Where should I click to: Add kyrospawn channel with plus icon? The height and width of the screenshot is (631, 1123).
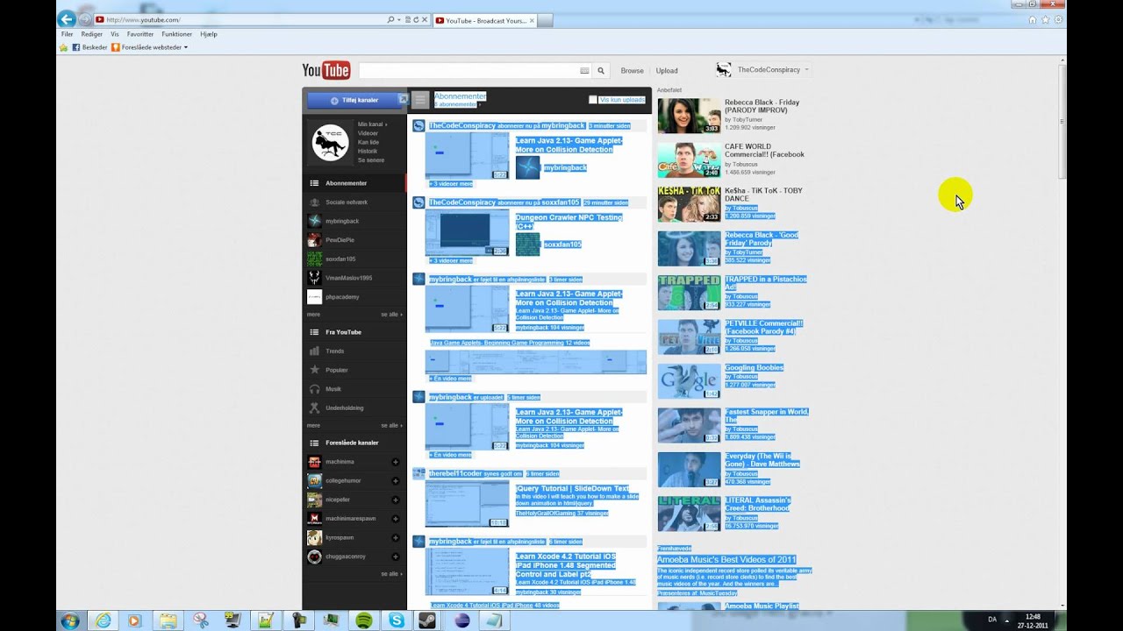[396, 537]
